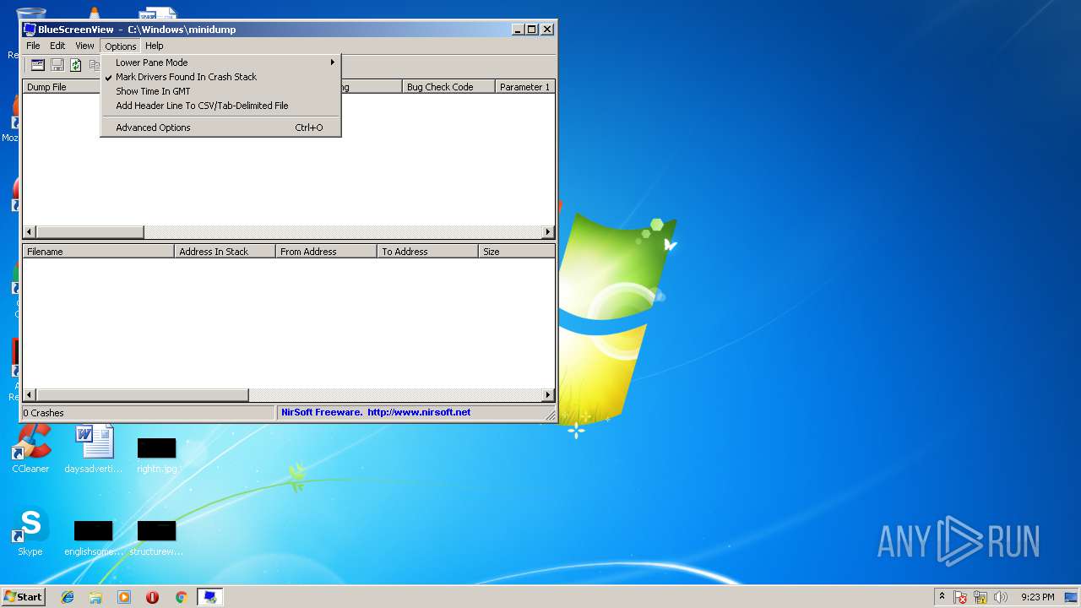Open the File menu

click(33, 46)
